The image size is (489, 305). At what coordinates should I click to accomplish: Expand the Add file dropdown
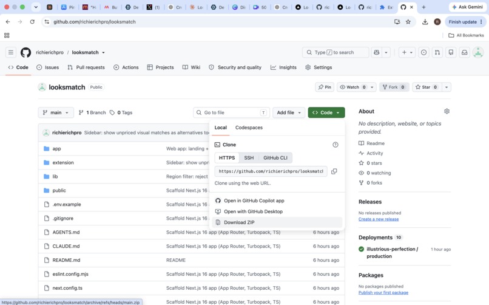click(289, 112)
